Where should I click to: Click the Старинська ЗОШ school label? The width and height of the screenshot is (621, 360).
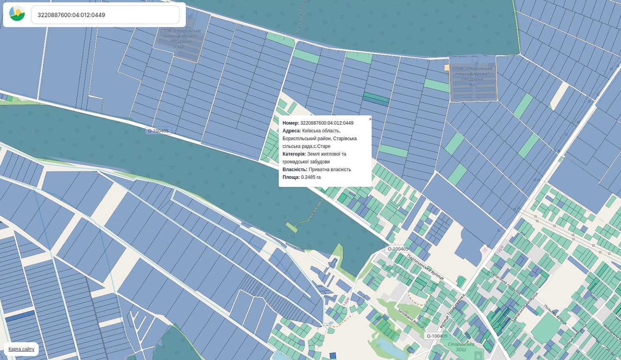461,346
